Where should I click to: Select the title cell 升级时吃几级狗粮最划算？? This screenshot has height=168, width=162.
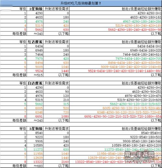[81, 3]
